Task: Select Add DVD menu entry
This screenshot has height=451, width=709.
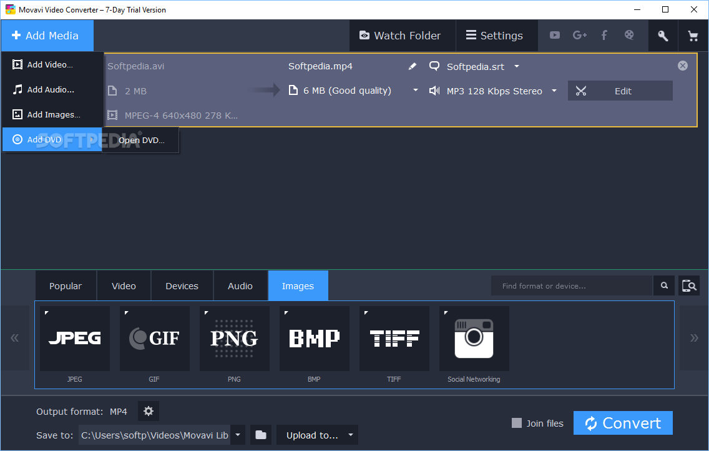Action: coord(52,139)
